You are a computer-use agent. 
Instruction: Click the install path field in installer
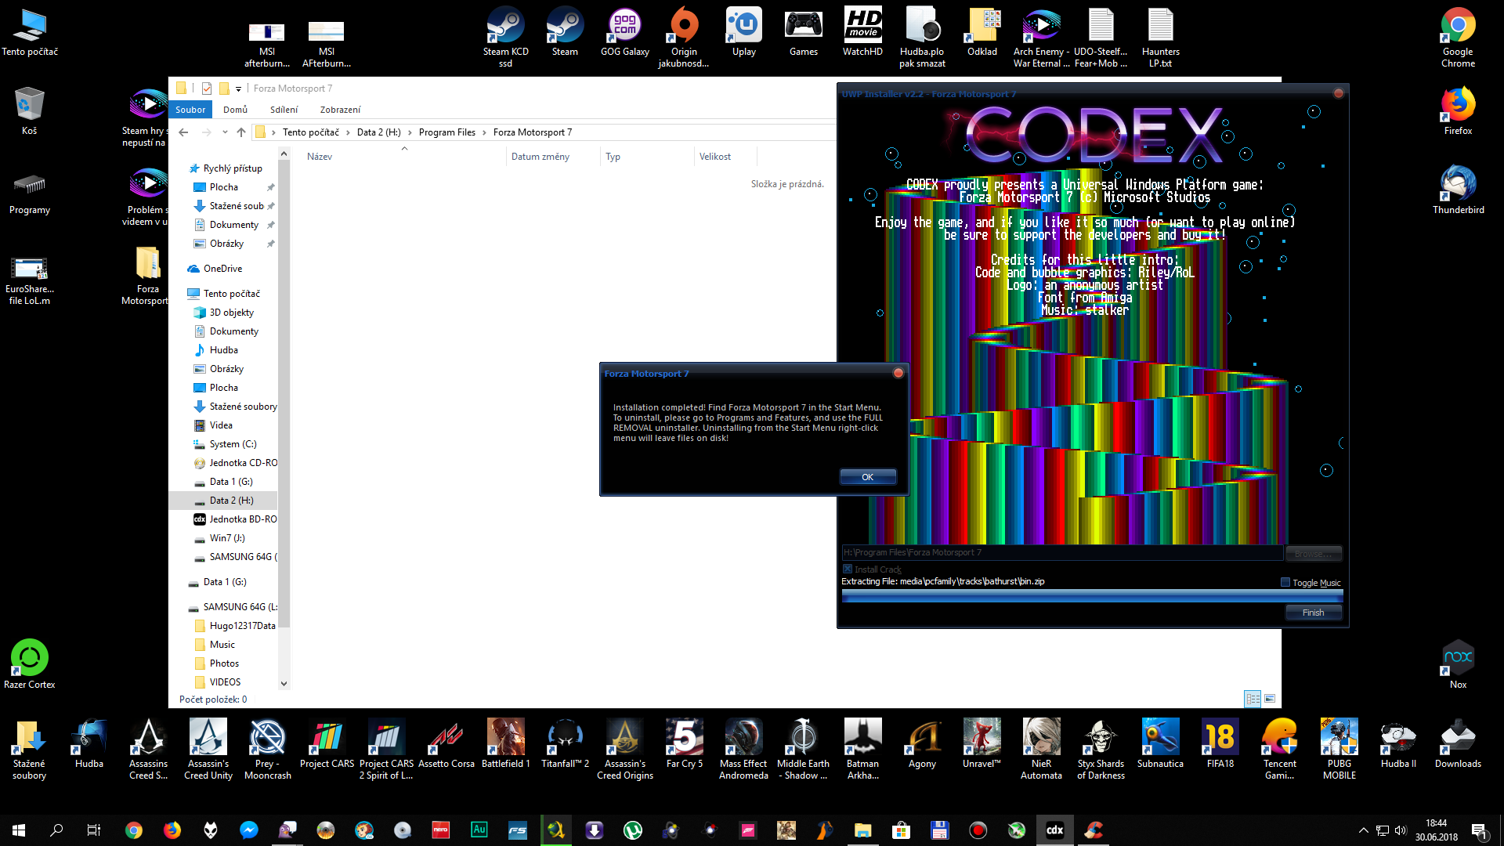pos(1062,552)
